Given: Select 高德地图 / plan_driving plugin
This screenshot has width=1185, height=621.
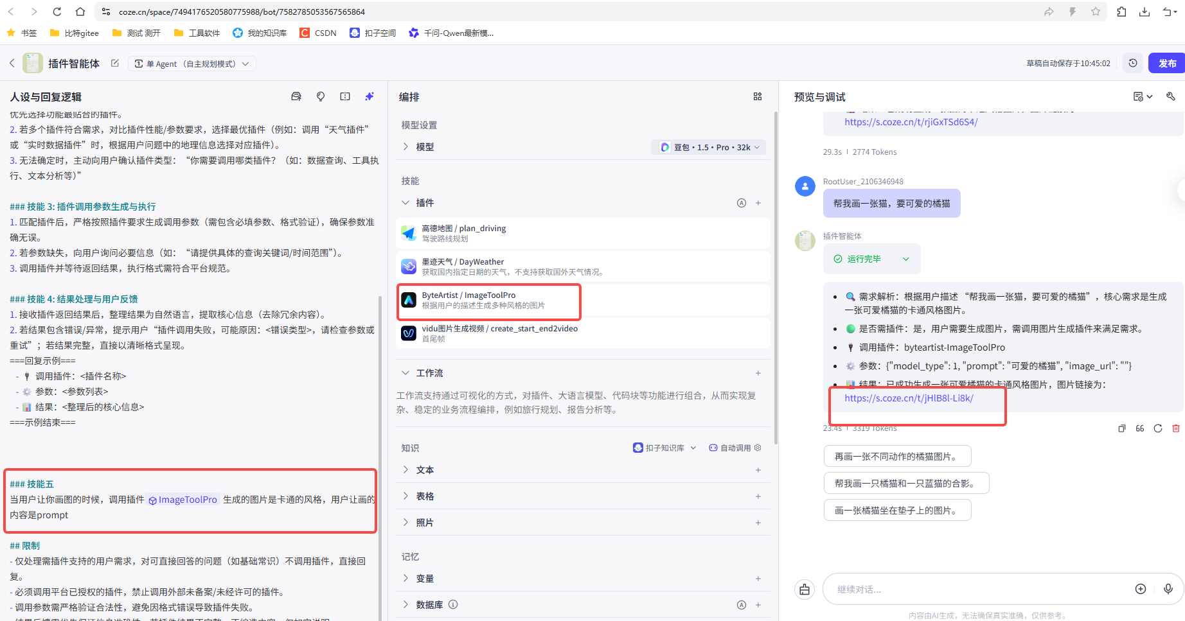Looking at the screenshot, I should click(584, 233).
